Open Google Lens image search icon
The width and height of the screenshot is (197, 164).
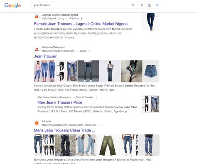pyautogui.click(x=150, y=5)
